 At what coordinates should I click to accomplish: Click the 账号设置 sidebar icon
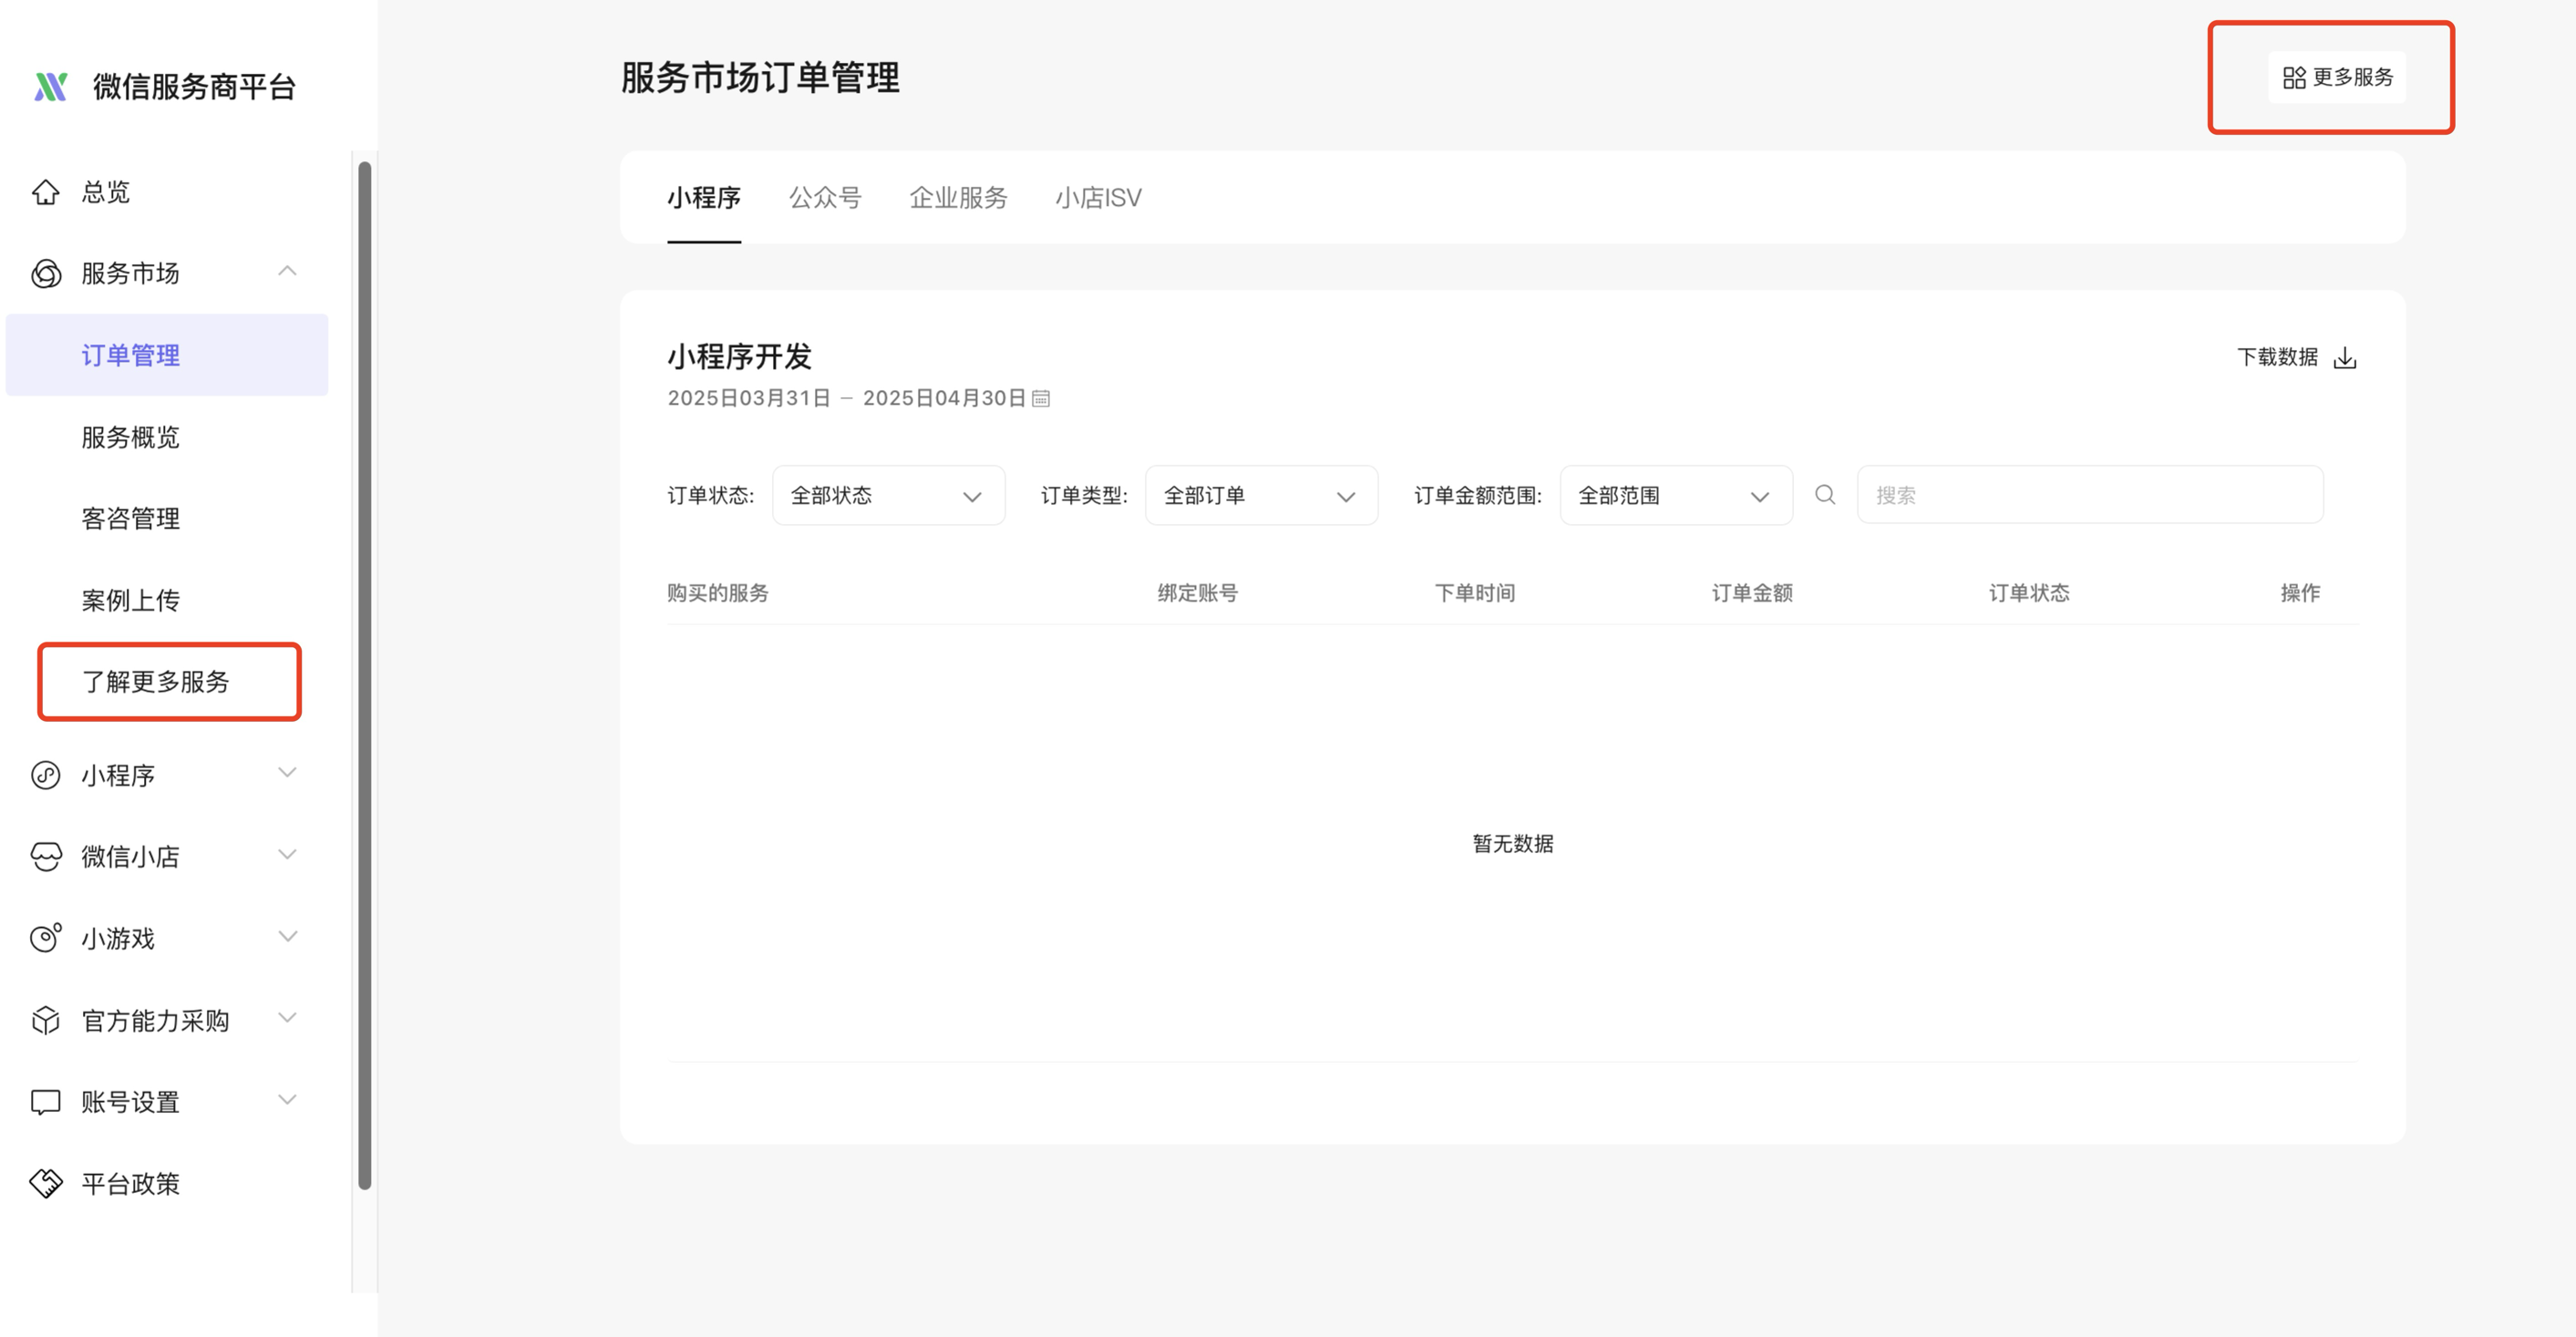46,1102
